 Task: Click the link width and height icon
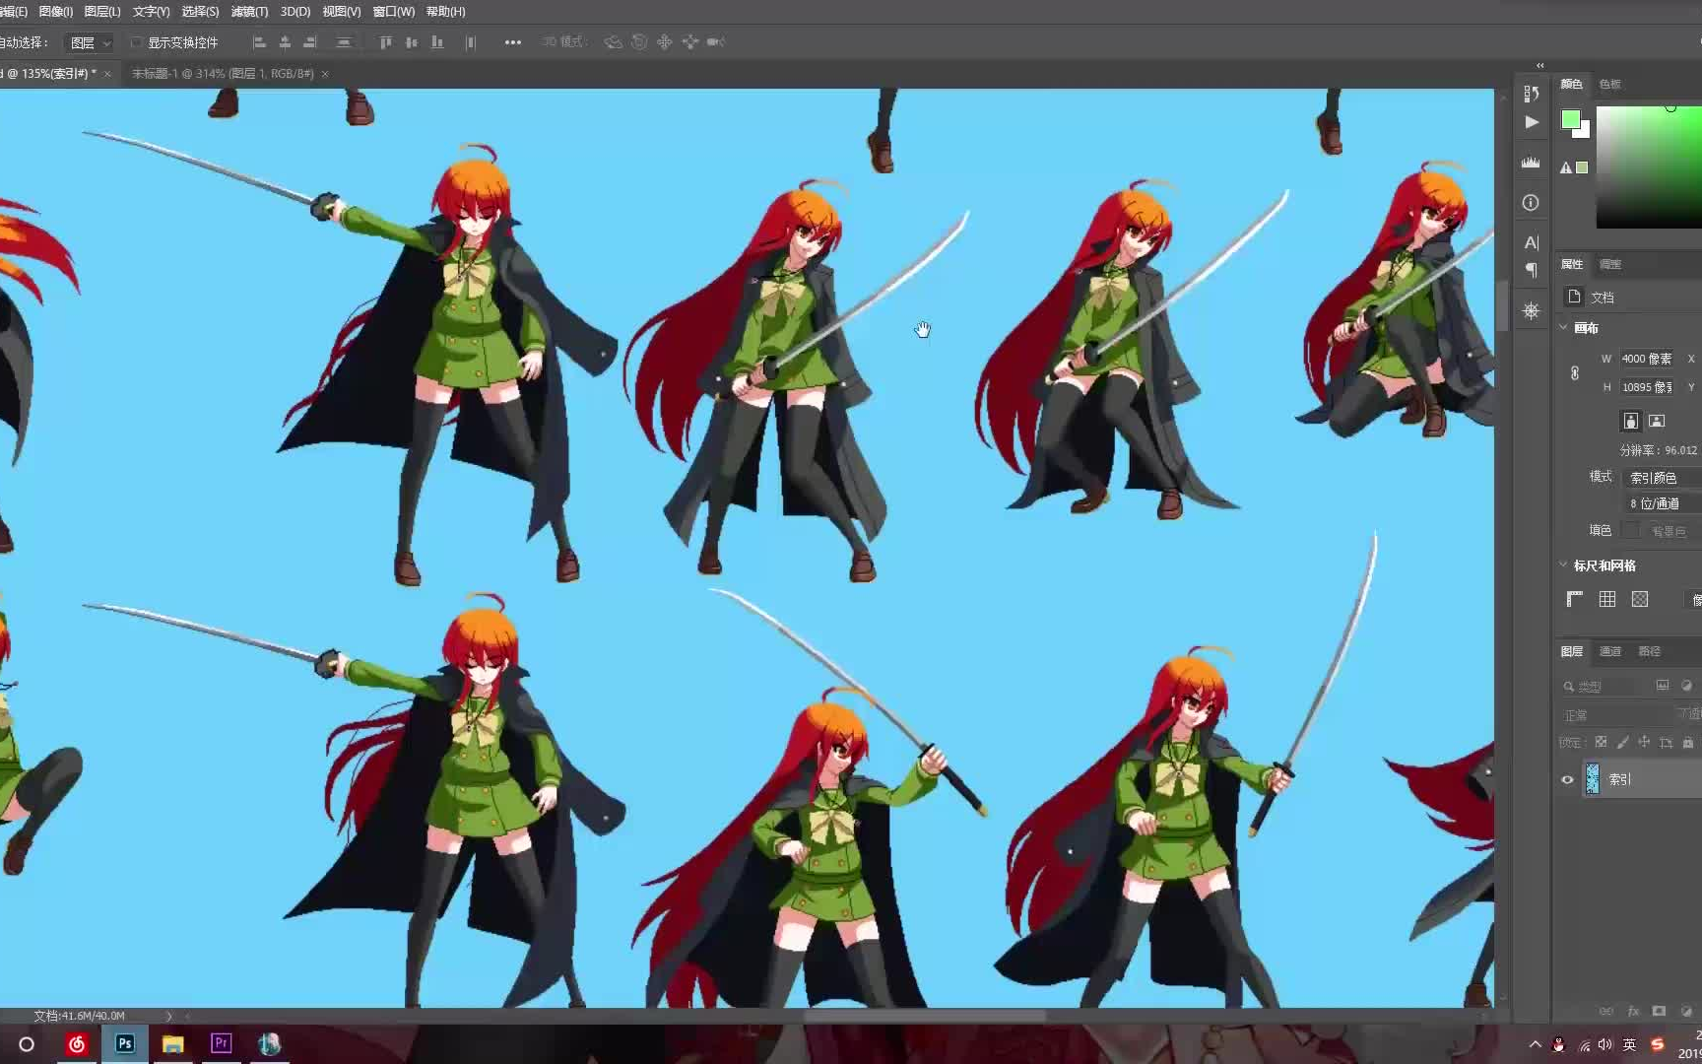[x=1575, y=373]
